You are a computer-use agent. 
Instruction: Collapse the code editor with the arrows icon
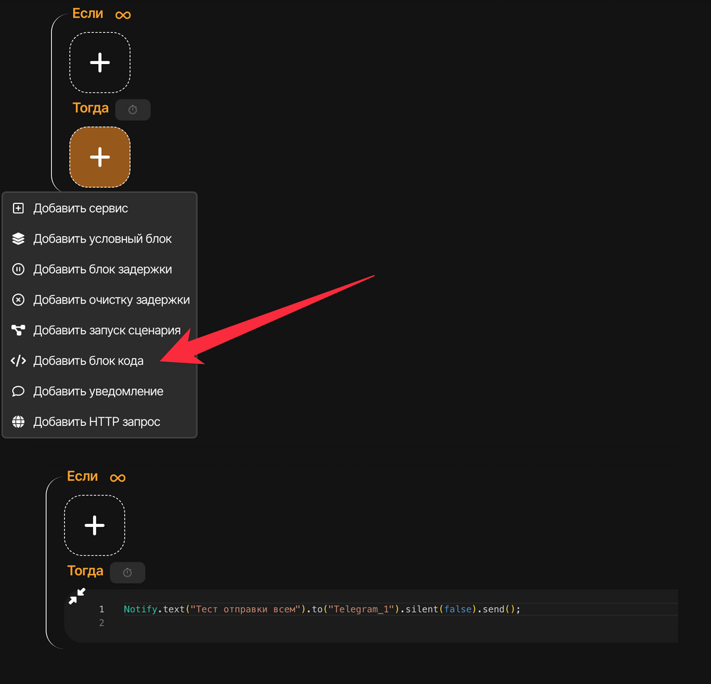(77, 596)
